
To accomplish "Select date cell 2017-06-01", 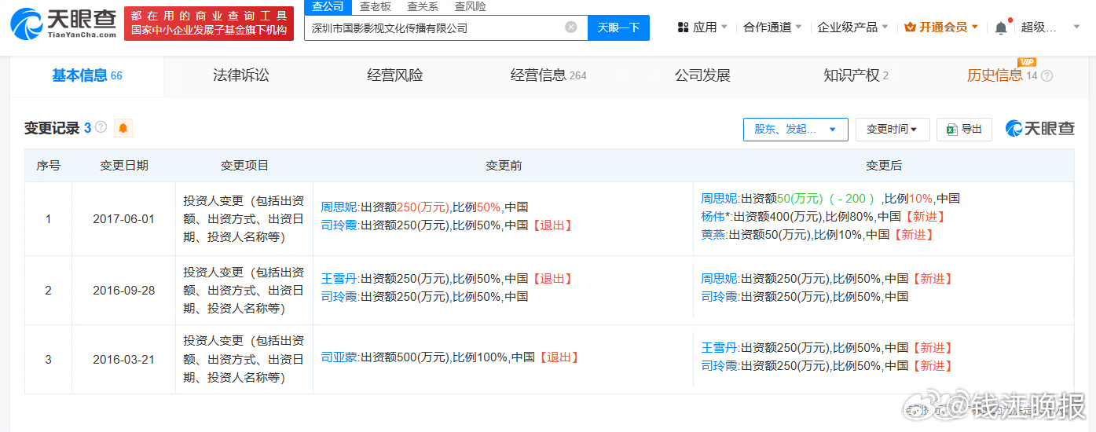I will point(123,219).
